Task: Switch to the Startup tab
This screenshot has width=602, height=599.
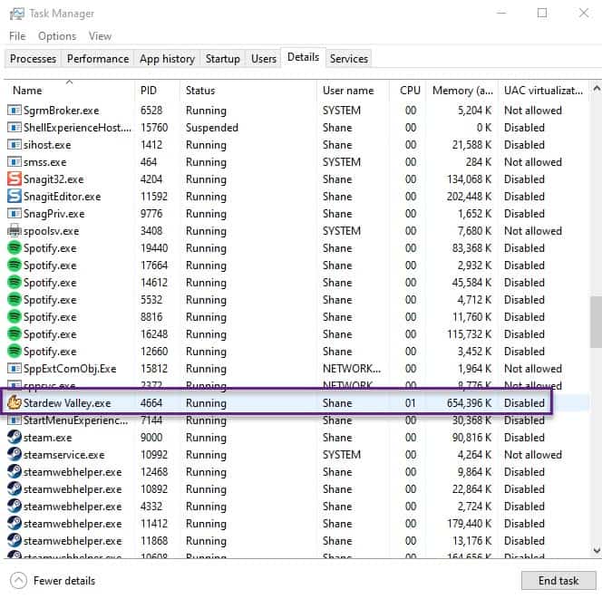Action: coord(223,59)
